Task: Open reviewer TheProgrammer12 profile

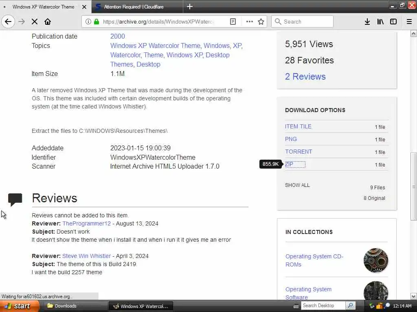Action: coord(86,224)
